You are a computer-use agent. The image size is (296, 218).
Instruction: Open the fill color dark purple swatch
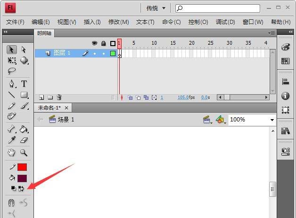click(22, 178)
